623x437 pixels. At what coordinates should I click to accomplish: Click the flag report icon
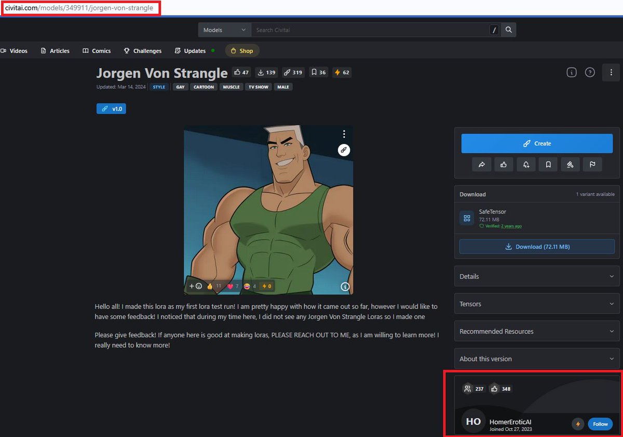pos(592,165)
